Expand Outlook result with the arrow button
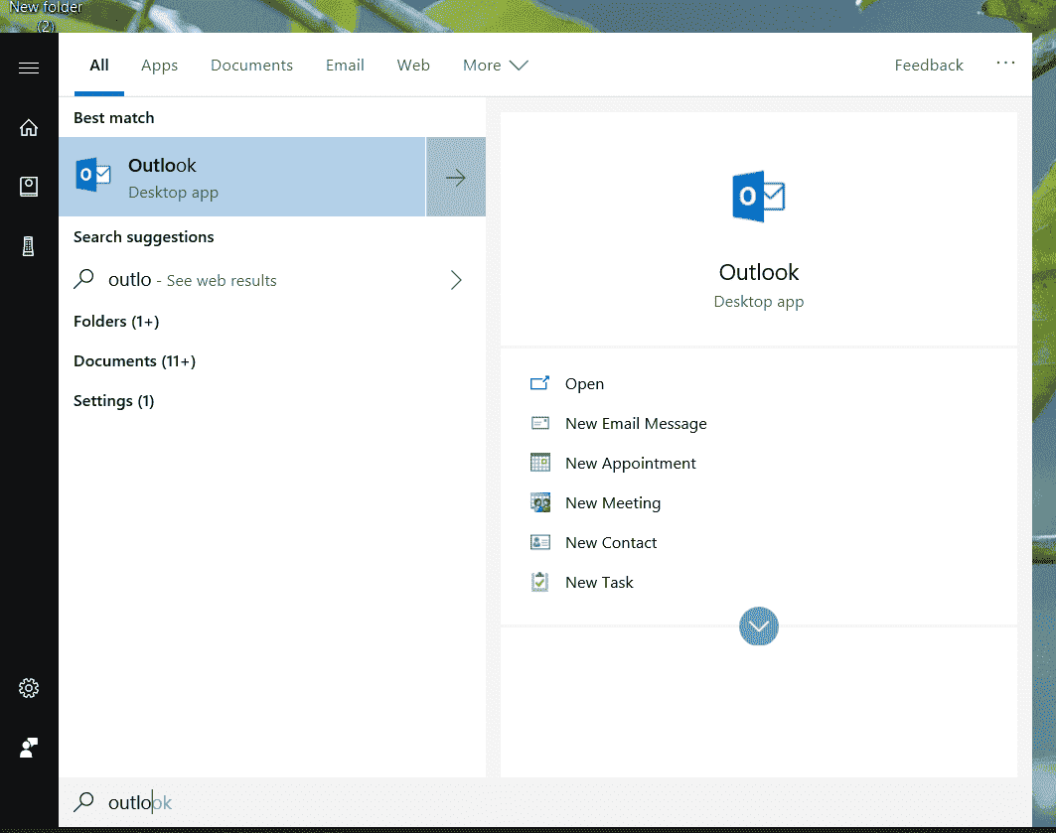 [456, 177]
